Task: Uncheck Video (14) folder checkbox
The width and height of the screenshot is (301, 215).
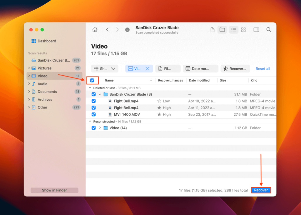Action: [93, 128]
